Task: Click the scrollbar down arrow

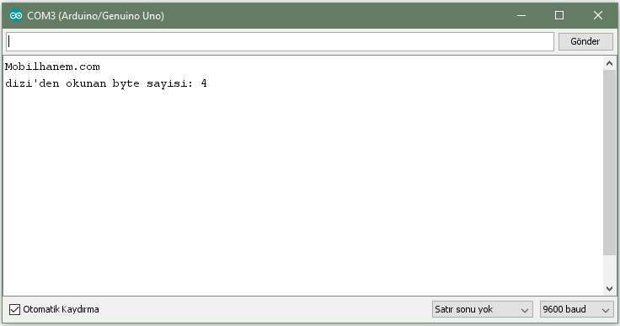Action: click(609, 289)
